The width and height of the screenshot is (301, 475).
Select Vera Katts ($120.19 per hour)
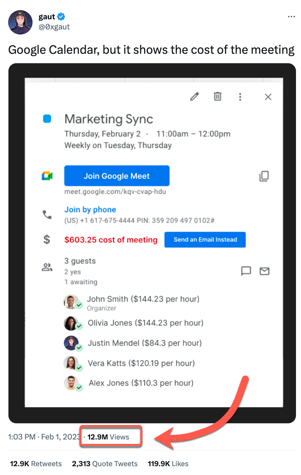pos(141,363)
